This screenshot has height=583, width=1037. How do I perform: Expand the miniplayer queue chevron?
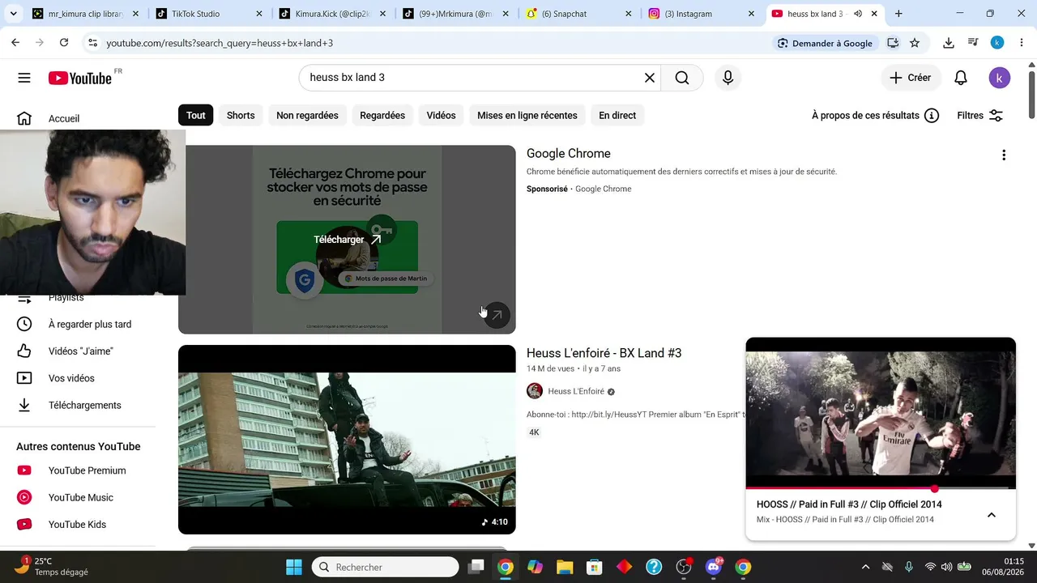[x=991, y=515]
